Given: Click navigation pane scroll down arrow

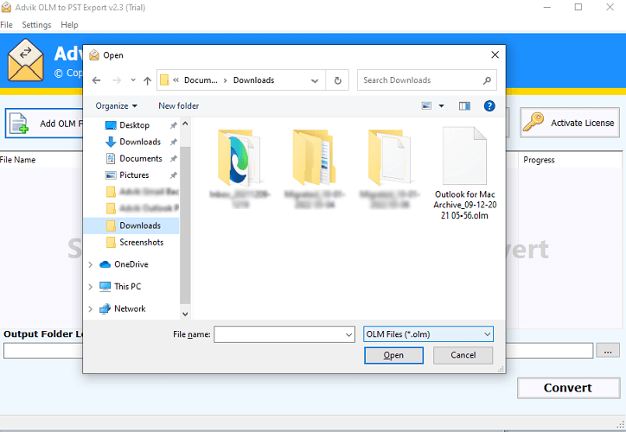Looking at the screenshot, I should tap(185, 314).
